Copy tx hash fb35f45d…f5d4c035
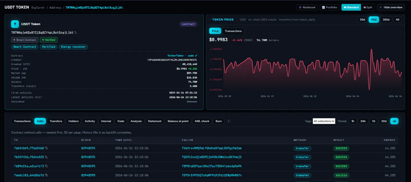Viewport: 411px width, 182px height. tap(46, 157)
